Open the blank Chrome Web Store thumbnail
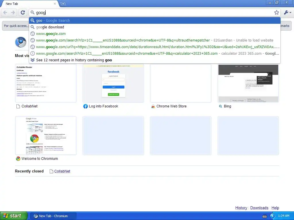Screen dimensions: 294x220 [181, 83]
